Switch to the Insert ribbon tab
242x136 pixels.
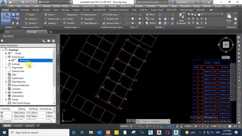click(x=14, y=10)
